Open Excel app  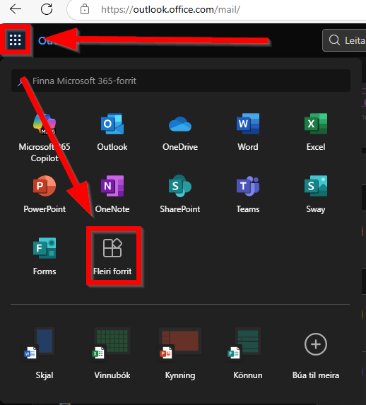coord(316,132)
